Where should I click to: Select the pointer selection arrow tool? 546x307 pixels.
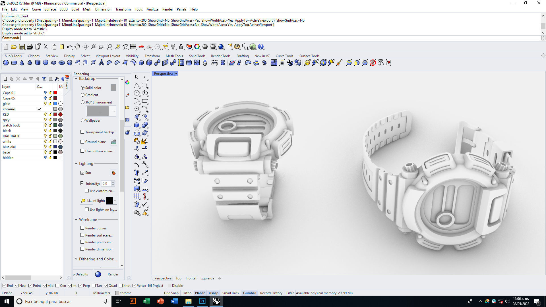[136, 77]
